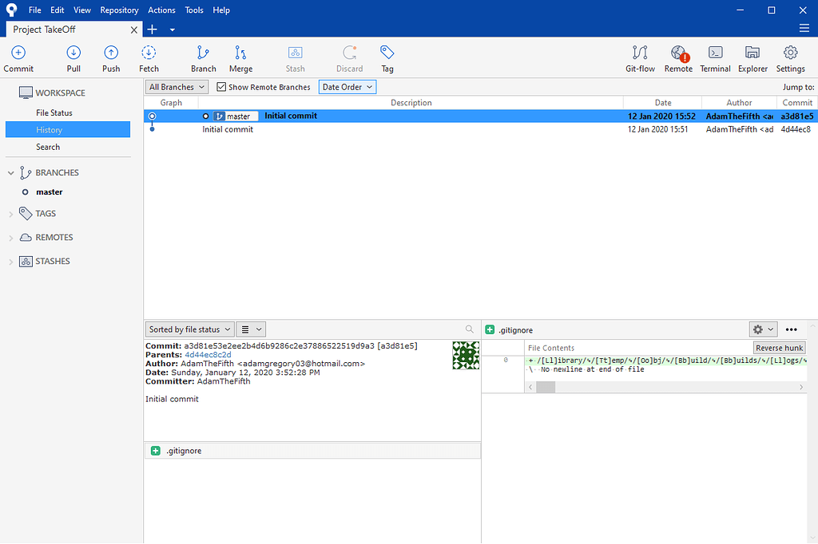Open Git-flow from the toolbar
The height and width of the screenshot is (544, 818).
[640, 58]
